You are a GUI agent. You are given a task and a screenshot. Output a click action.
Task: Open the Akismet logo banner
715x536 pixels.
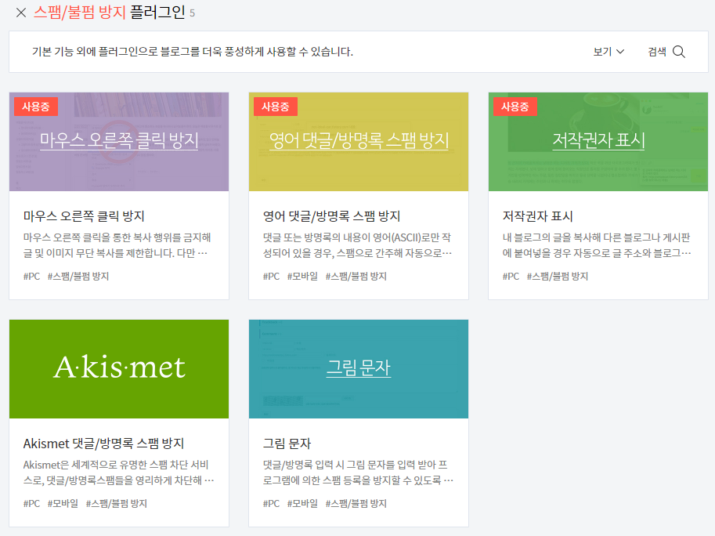[119, 368]
